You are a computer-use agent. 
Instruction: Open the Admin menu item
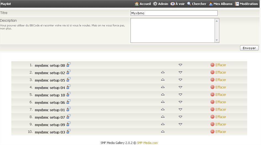(161, 4)
